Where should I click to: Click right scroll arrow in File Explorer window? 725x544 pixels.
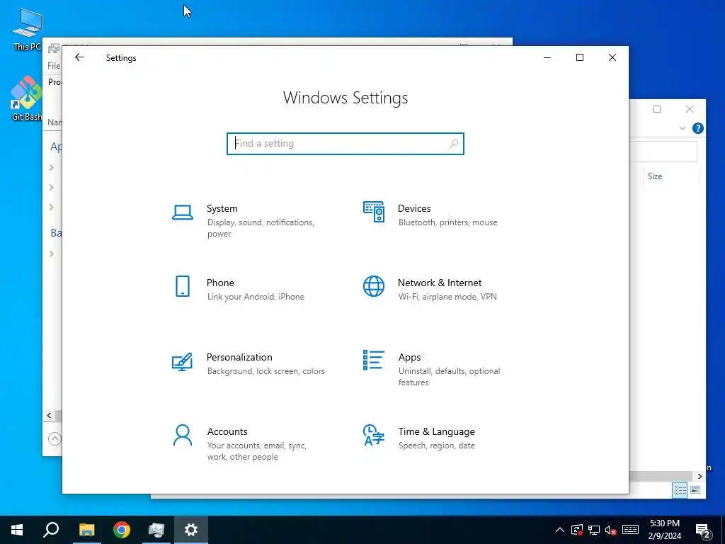click(x=700, y=476)
